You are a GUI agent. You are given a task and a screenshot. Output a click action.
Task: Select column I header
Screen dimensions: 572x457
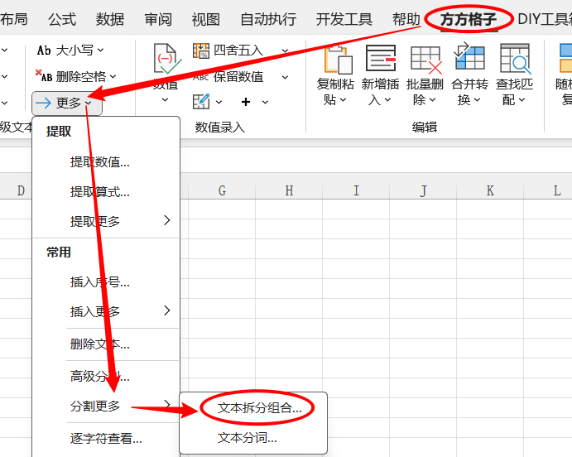pyautogui.click(x=356, y=190)
